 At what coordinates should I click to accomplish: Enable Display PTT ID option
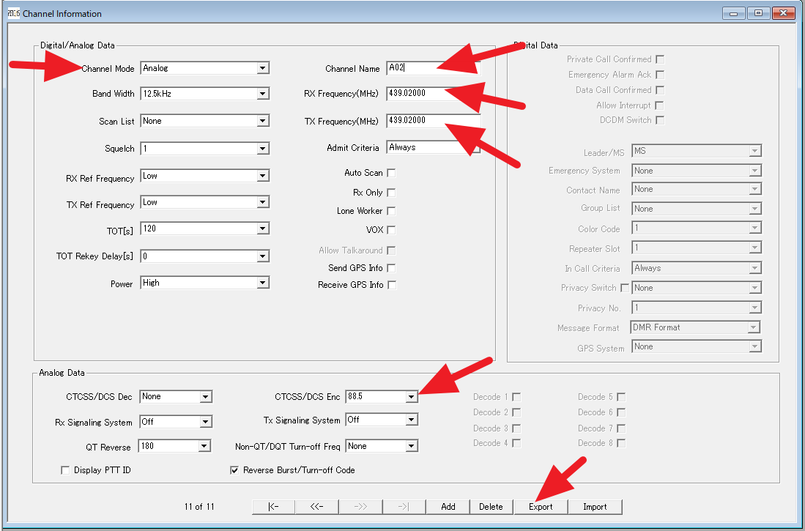click(65, 470)
